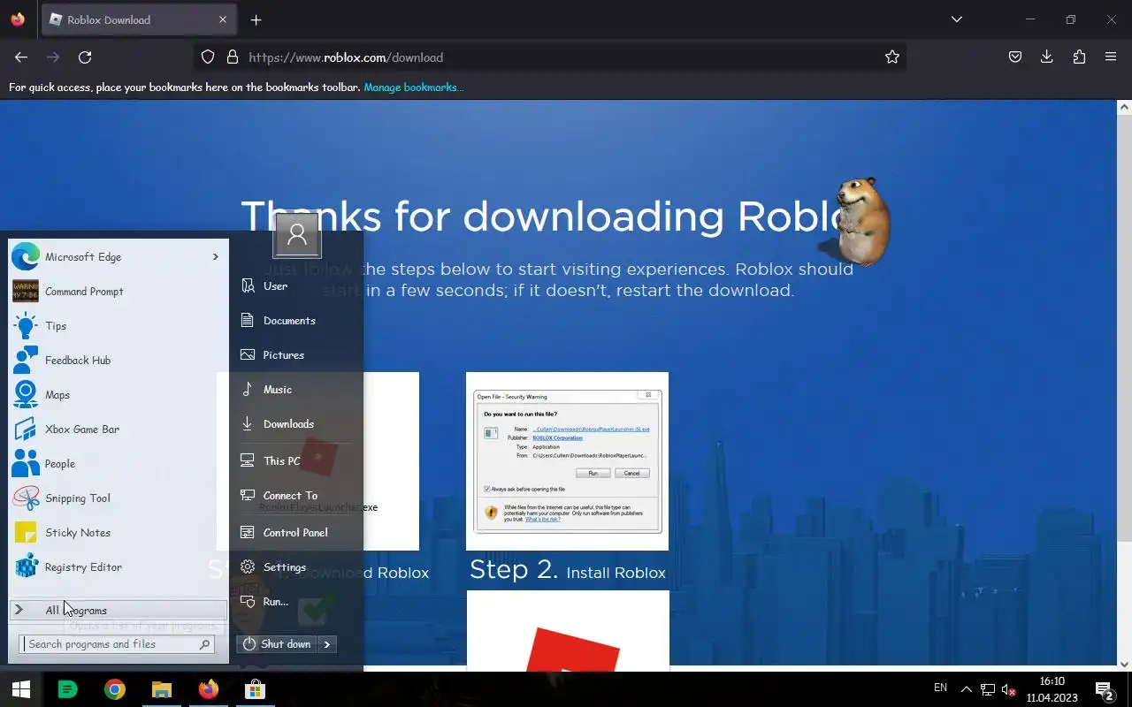The width and height of the screenshot is (1132, 707).
Task: Open the Firefox Downloads panel
Action: coord(1047,57)
